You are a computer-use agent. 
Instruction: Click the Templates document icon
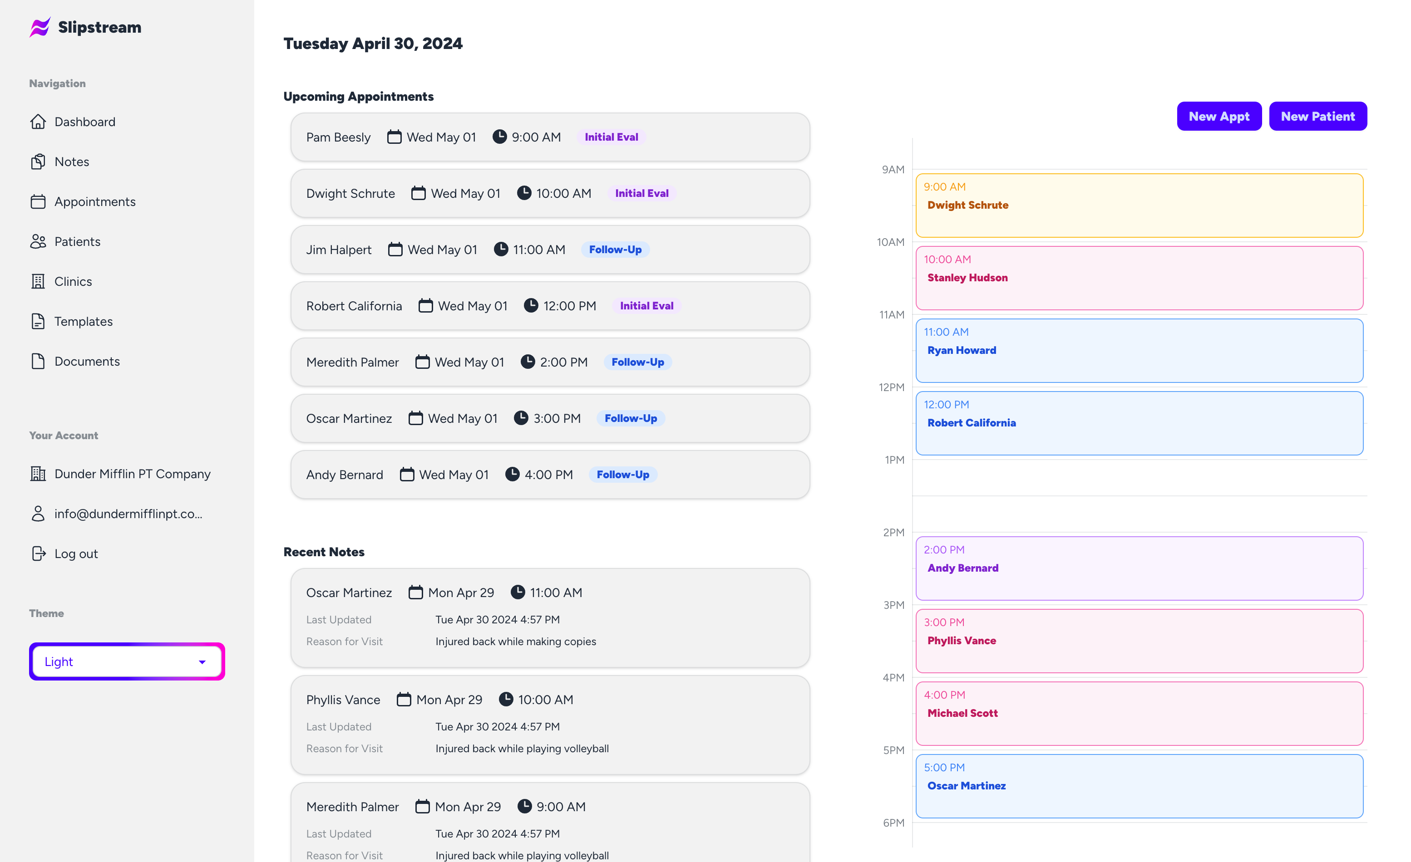(x=38, y=321)
